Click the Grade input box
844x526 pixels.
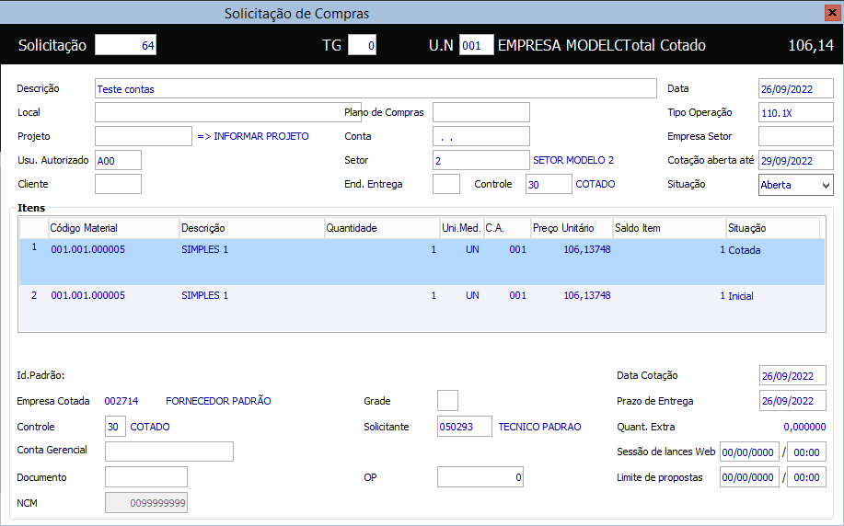448,401
